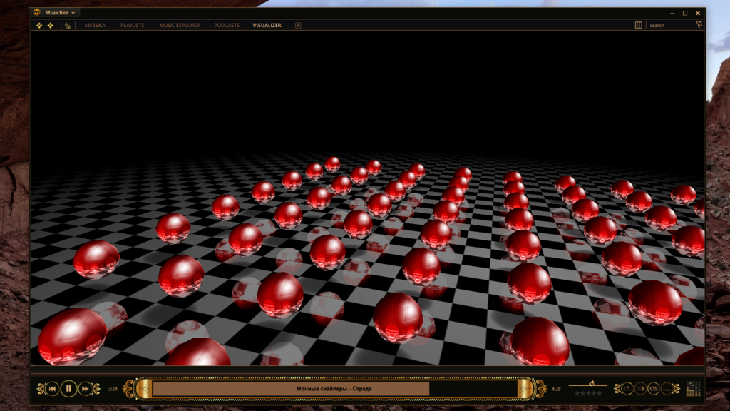
Task: Skip to the next track
Action: point(86,389)
